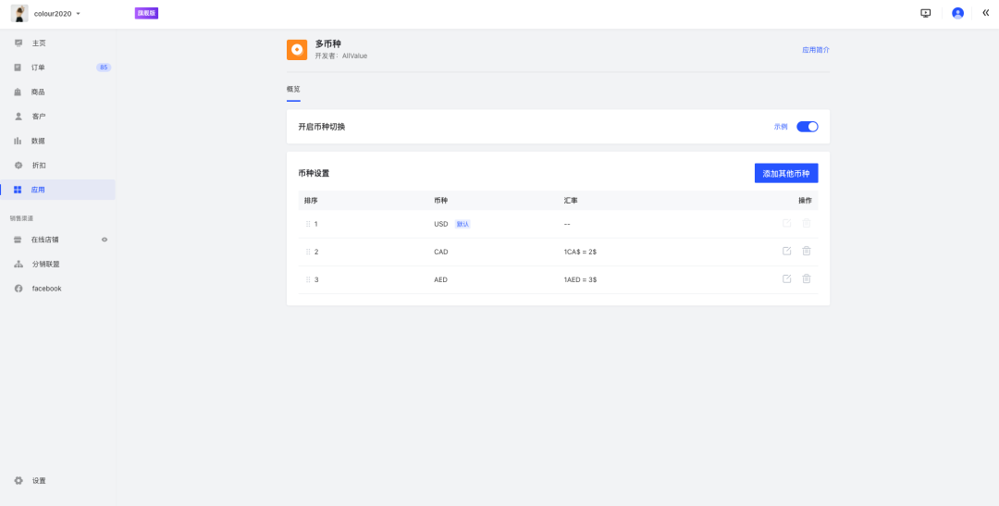Click delete trash icon for CAD row

(x=807, y=251)
